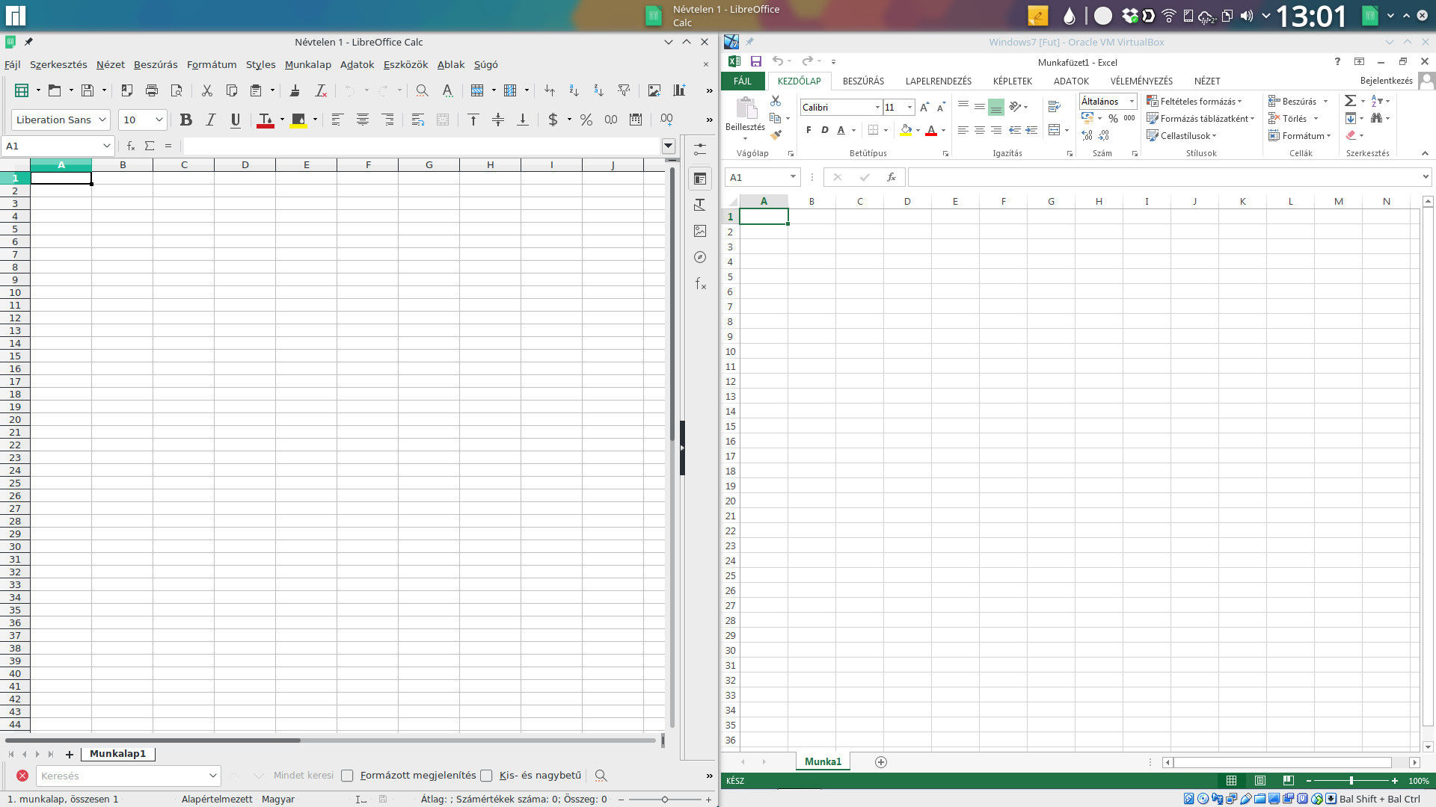Toggle Italic in LibreOffice Calc toolbar
The height and width of the screenshot is (807, 1436).
pos(211,120)
